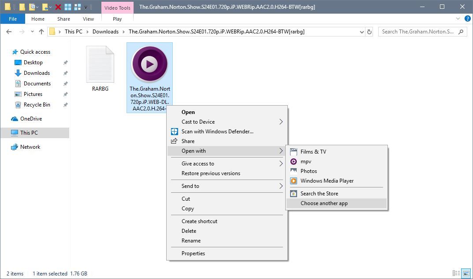Open the Customize Quick Access Toolbar arrow
The image size is (473, 279).
pyautogui.click(x=86, y=7)
